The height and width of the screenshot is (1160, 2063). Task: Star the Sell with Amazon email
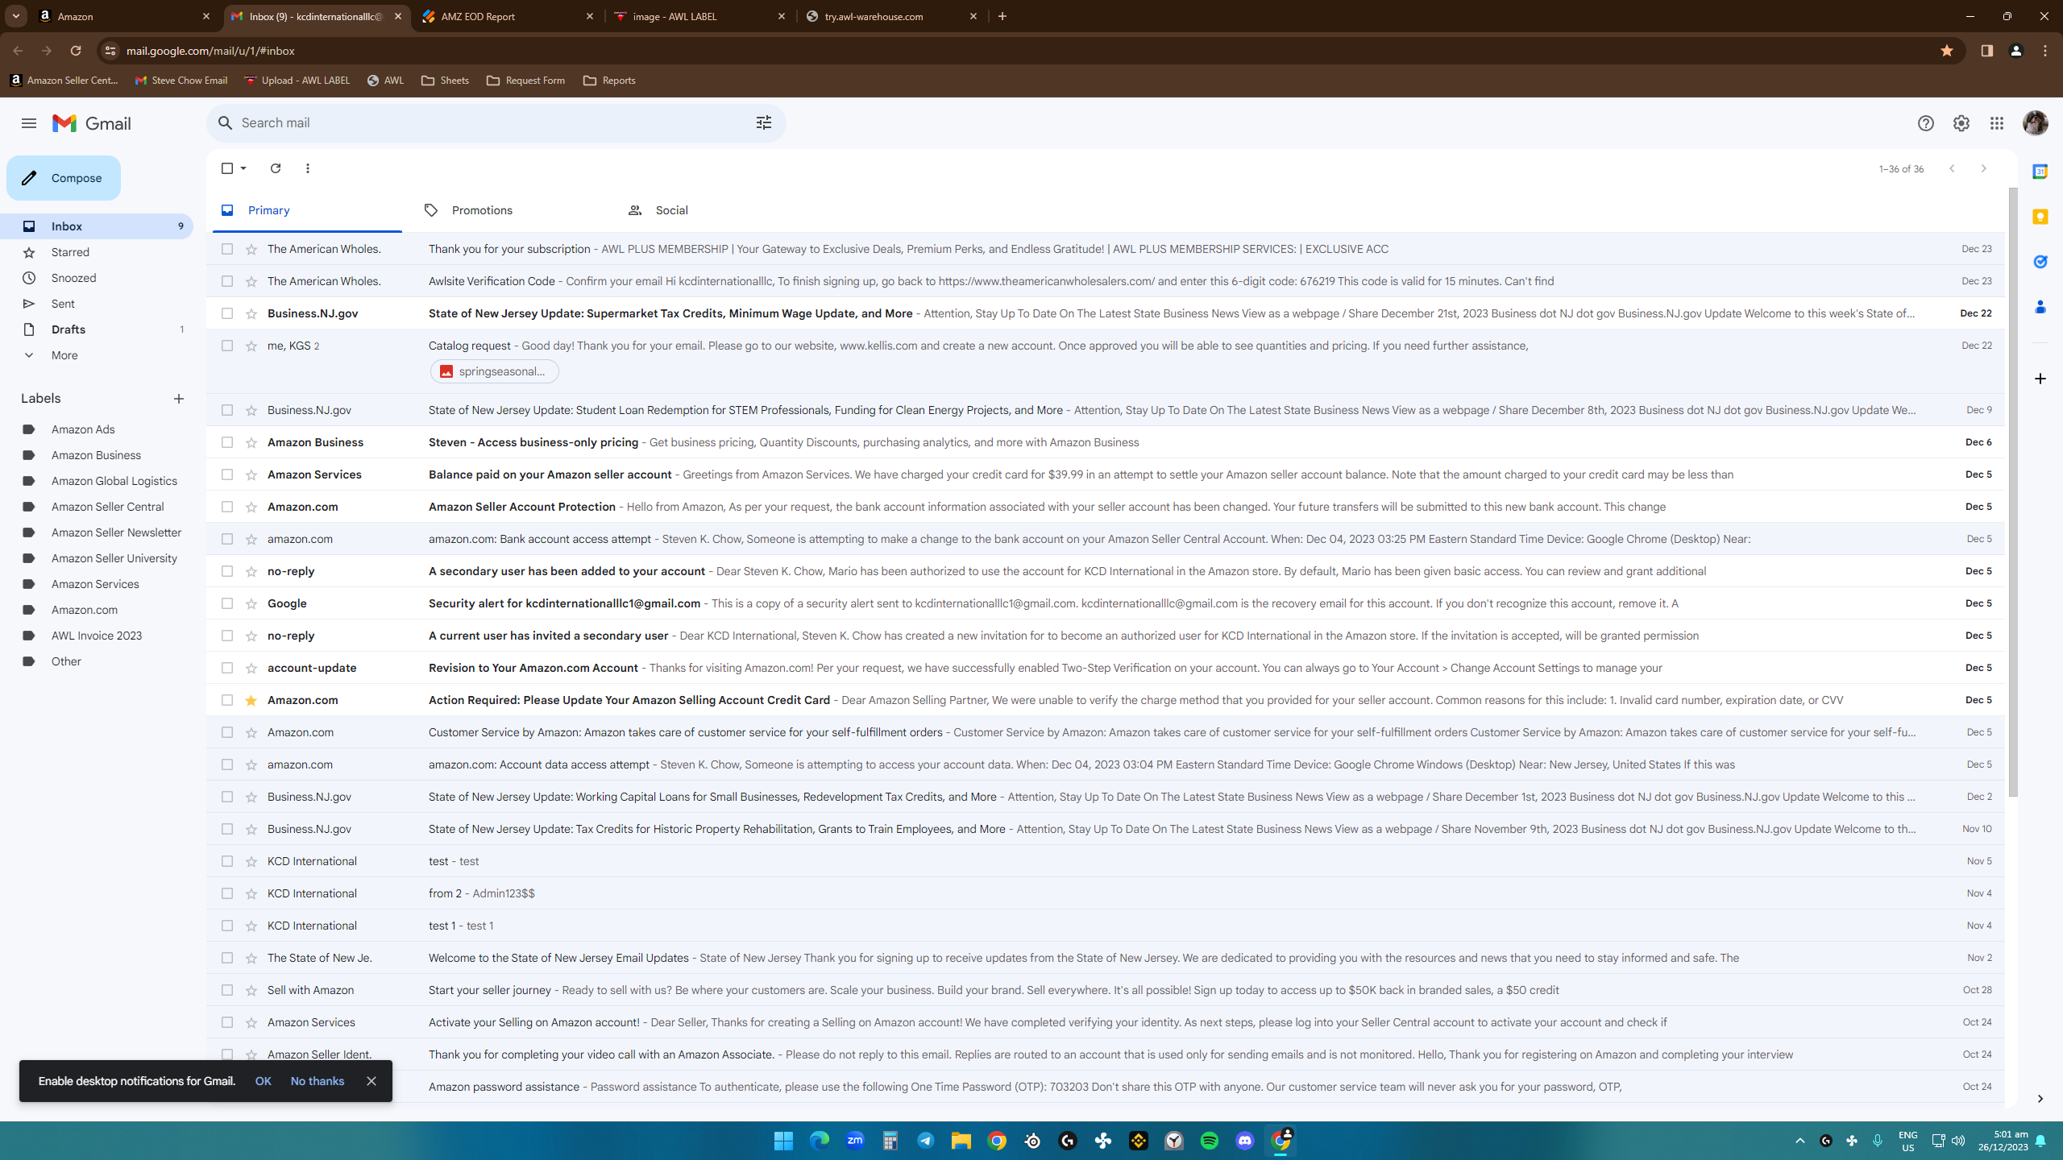[x=251, y=990]
